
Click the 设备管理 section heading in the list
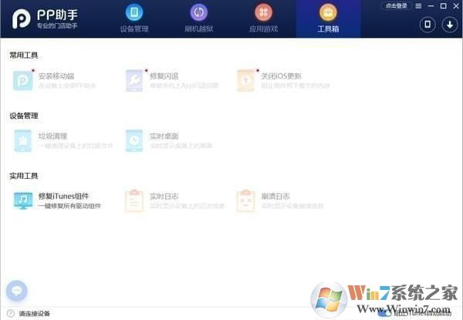click(24, 116)
